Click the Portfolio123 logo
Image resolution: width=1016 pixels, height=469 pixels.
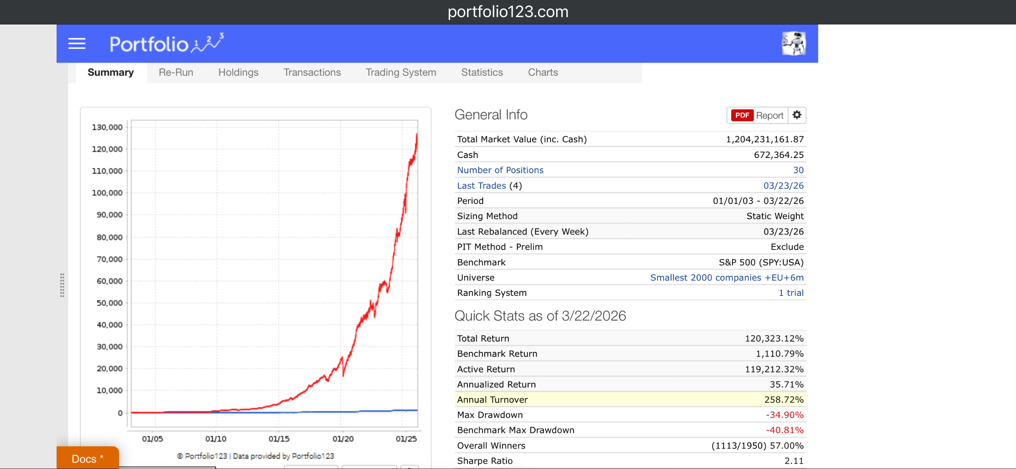point(166,44)
